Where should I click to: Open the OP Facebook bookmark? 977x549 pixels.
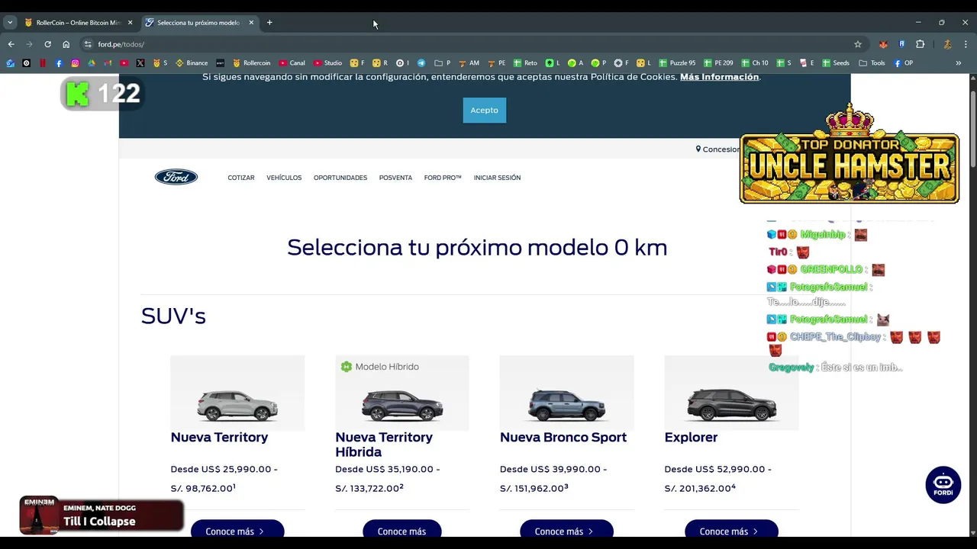(903, 63)
